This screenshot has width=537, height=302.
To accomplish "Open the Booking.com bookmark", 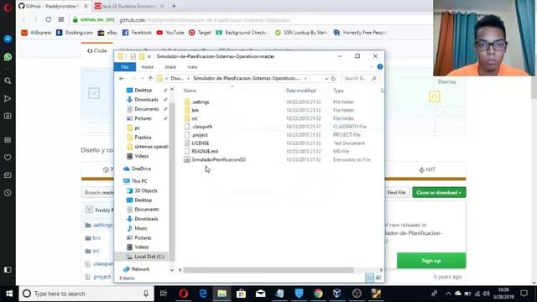I will 75,33.
